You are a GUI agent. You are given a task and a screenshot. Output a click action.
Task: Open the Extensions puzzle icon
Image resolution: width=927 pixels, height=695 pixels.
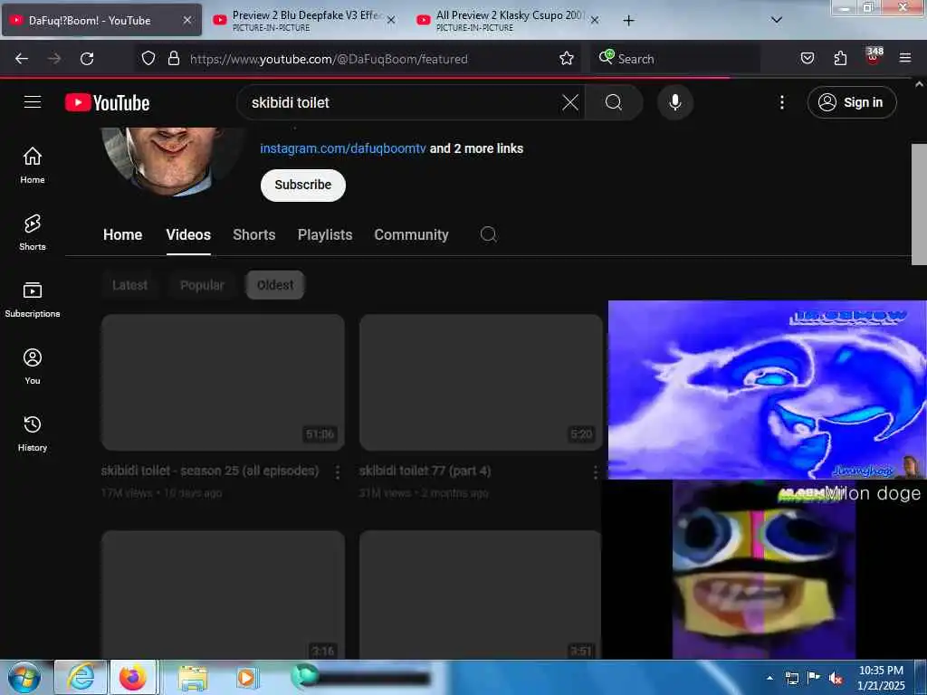coord(840,58)
